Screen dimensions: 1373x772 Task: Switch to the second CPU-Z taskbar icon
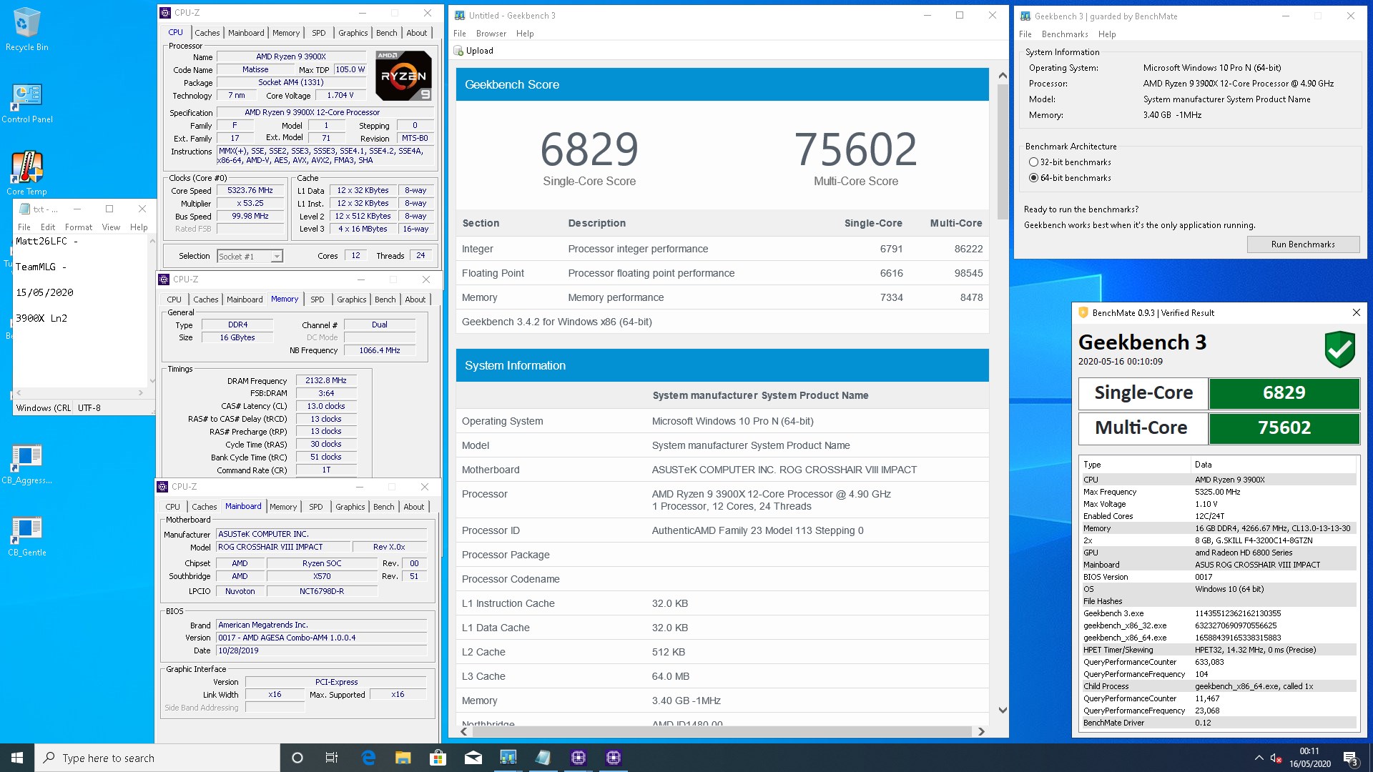613,758
